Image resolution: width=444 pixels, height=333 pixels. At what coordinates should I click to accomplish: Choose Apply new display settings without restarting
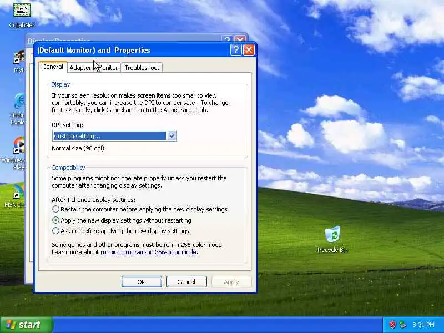[x=56, y=220]
